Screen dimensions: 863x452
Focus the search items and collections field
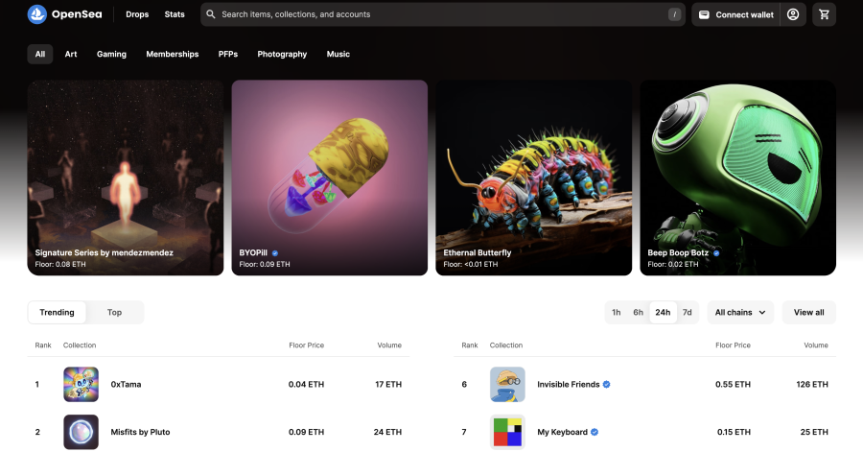point(442,14)
